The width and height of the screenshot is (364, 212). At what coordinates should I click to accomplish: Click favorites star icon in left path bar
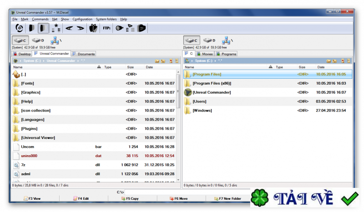pyautogui.click(x=171, y=61)
